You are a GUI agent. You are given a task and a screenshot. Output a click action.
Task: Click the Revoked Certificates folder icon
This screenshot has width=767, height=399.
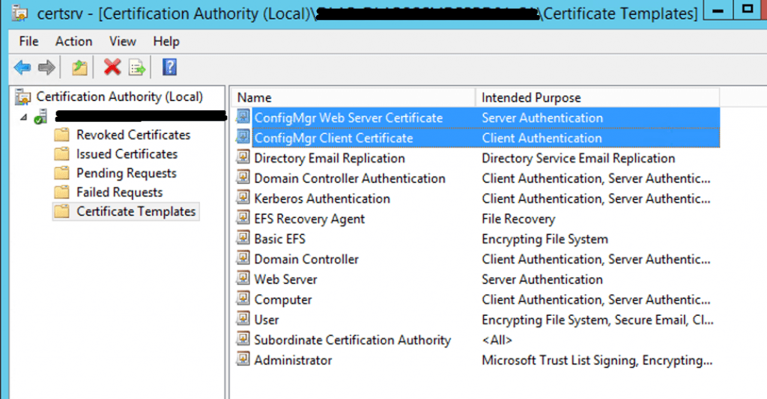tap(61, 135)
